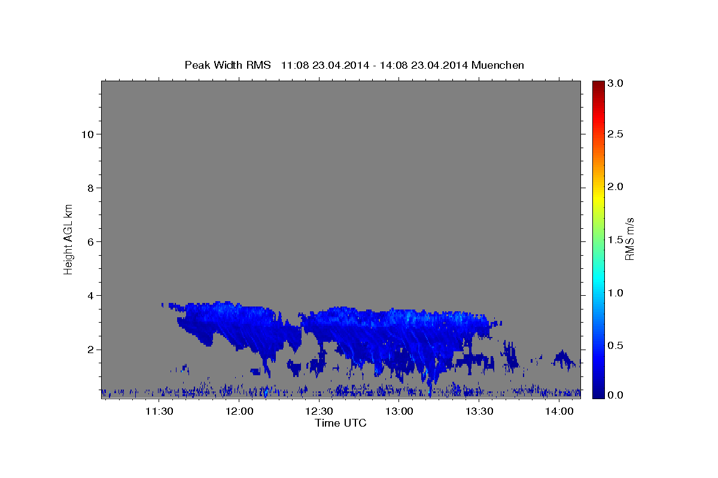The image size is (718, 478).
Task: Click the 11:30 time tick label
Action: coord(159,412)
